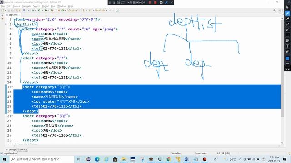Viewport: 291px width, 163px height.
Task: Select the arrow line drawing tool
Action: point(287,29)
